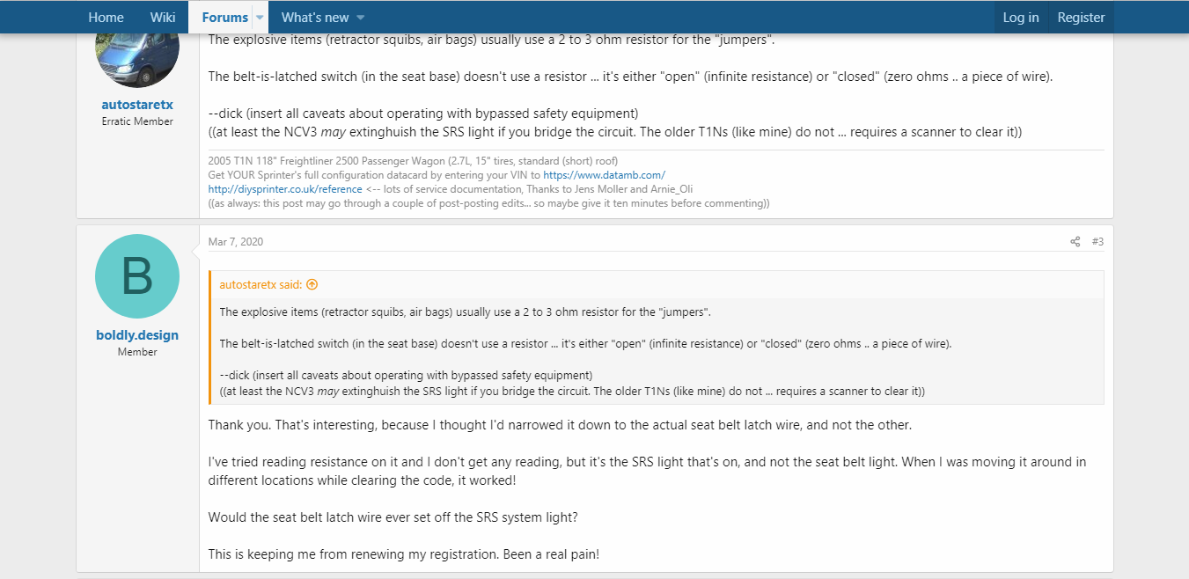
Task: Click the #3 post number link
Action: (1097, 242)
